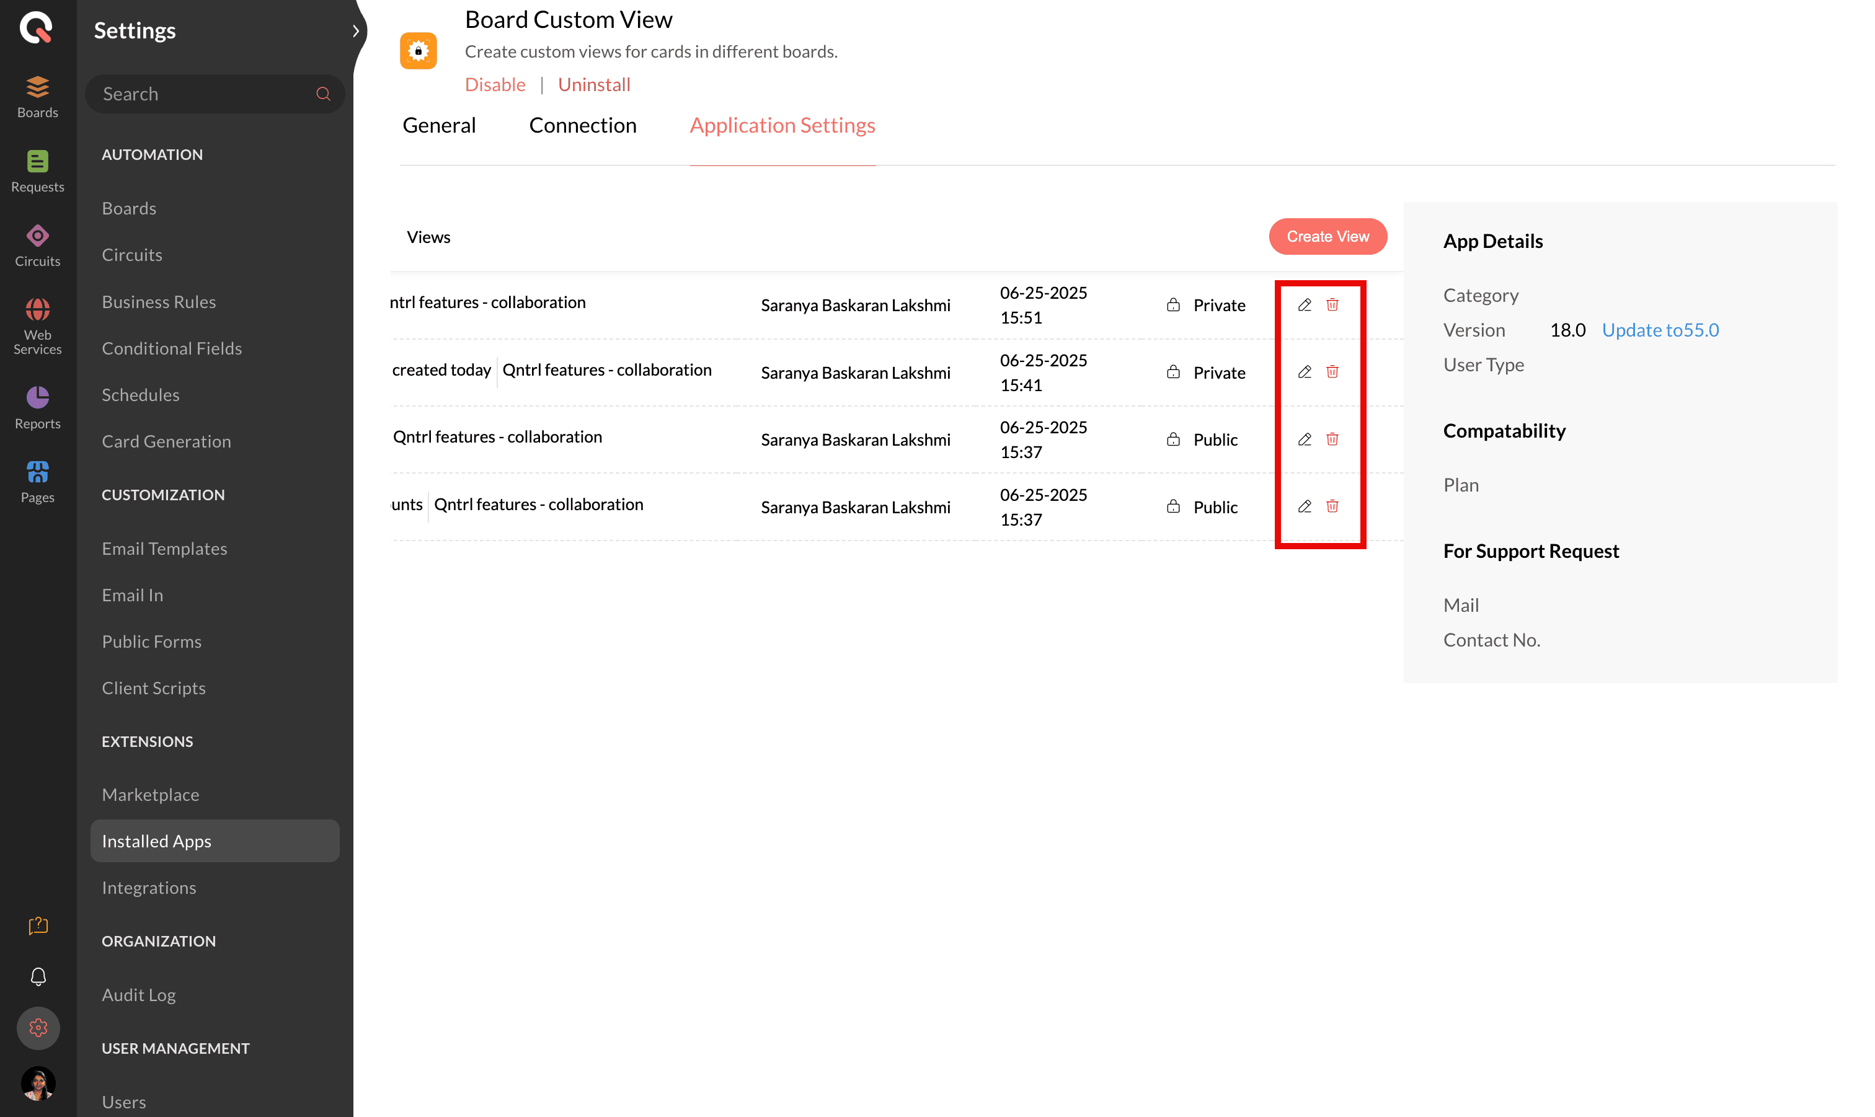Open the Web Services module
The height and width of the screenshot is (1117, 1875).
(38, 326)
